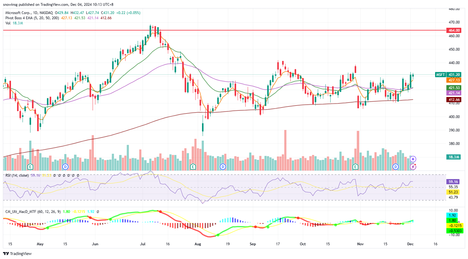Click the O429.84 open value in header
The width and height of the screenshot is (468, 259).
[x=61, y=13]
